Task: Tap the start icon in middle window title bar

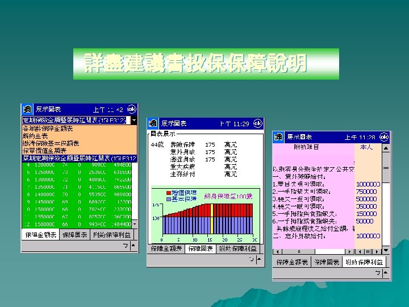Action: click(153, 123)
